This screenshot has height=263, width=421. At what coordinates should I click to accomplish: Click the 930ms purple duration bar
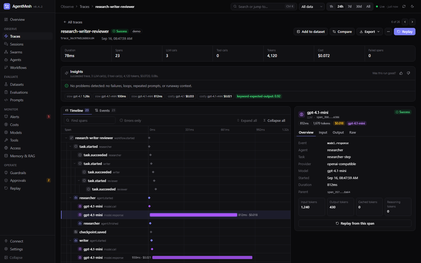click(x=202, y=257)
